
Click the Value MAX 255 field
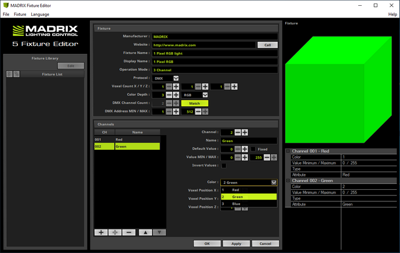256,157
